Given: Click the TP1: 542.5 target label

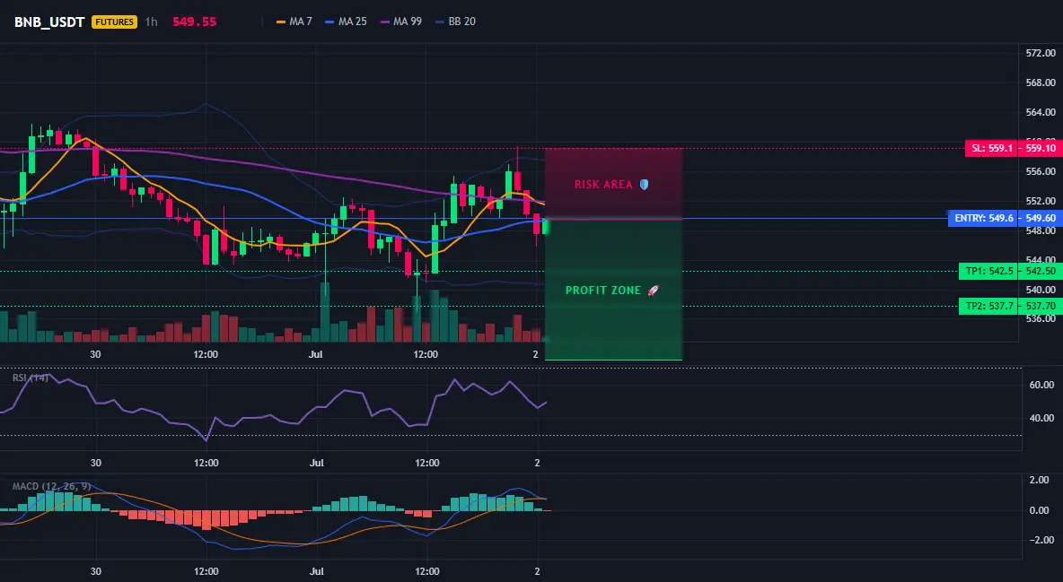Looking at the screenshot, I should pos(989,271).
